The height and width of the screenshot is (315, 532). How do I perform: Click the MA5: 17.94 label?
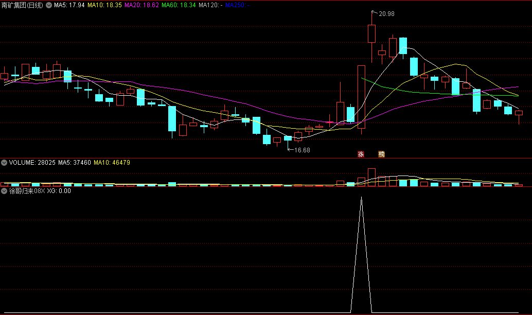(x=69, y=5)
